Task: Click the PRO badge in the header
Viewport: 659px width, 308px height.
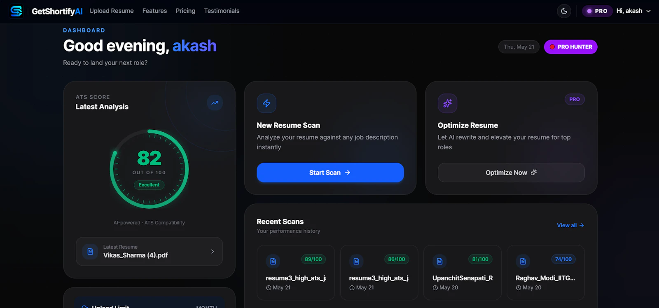Action: point(597,11)
